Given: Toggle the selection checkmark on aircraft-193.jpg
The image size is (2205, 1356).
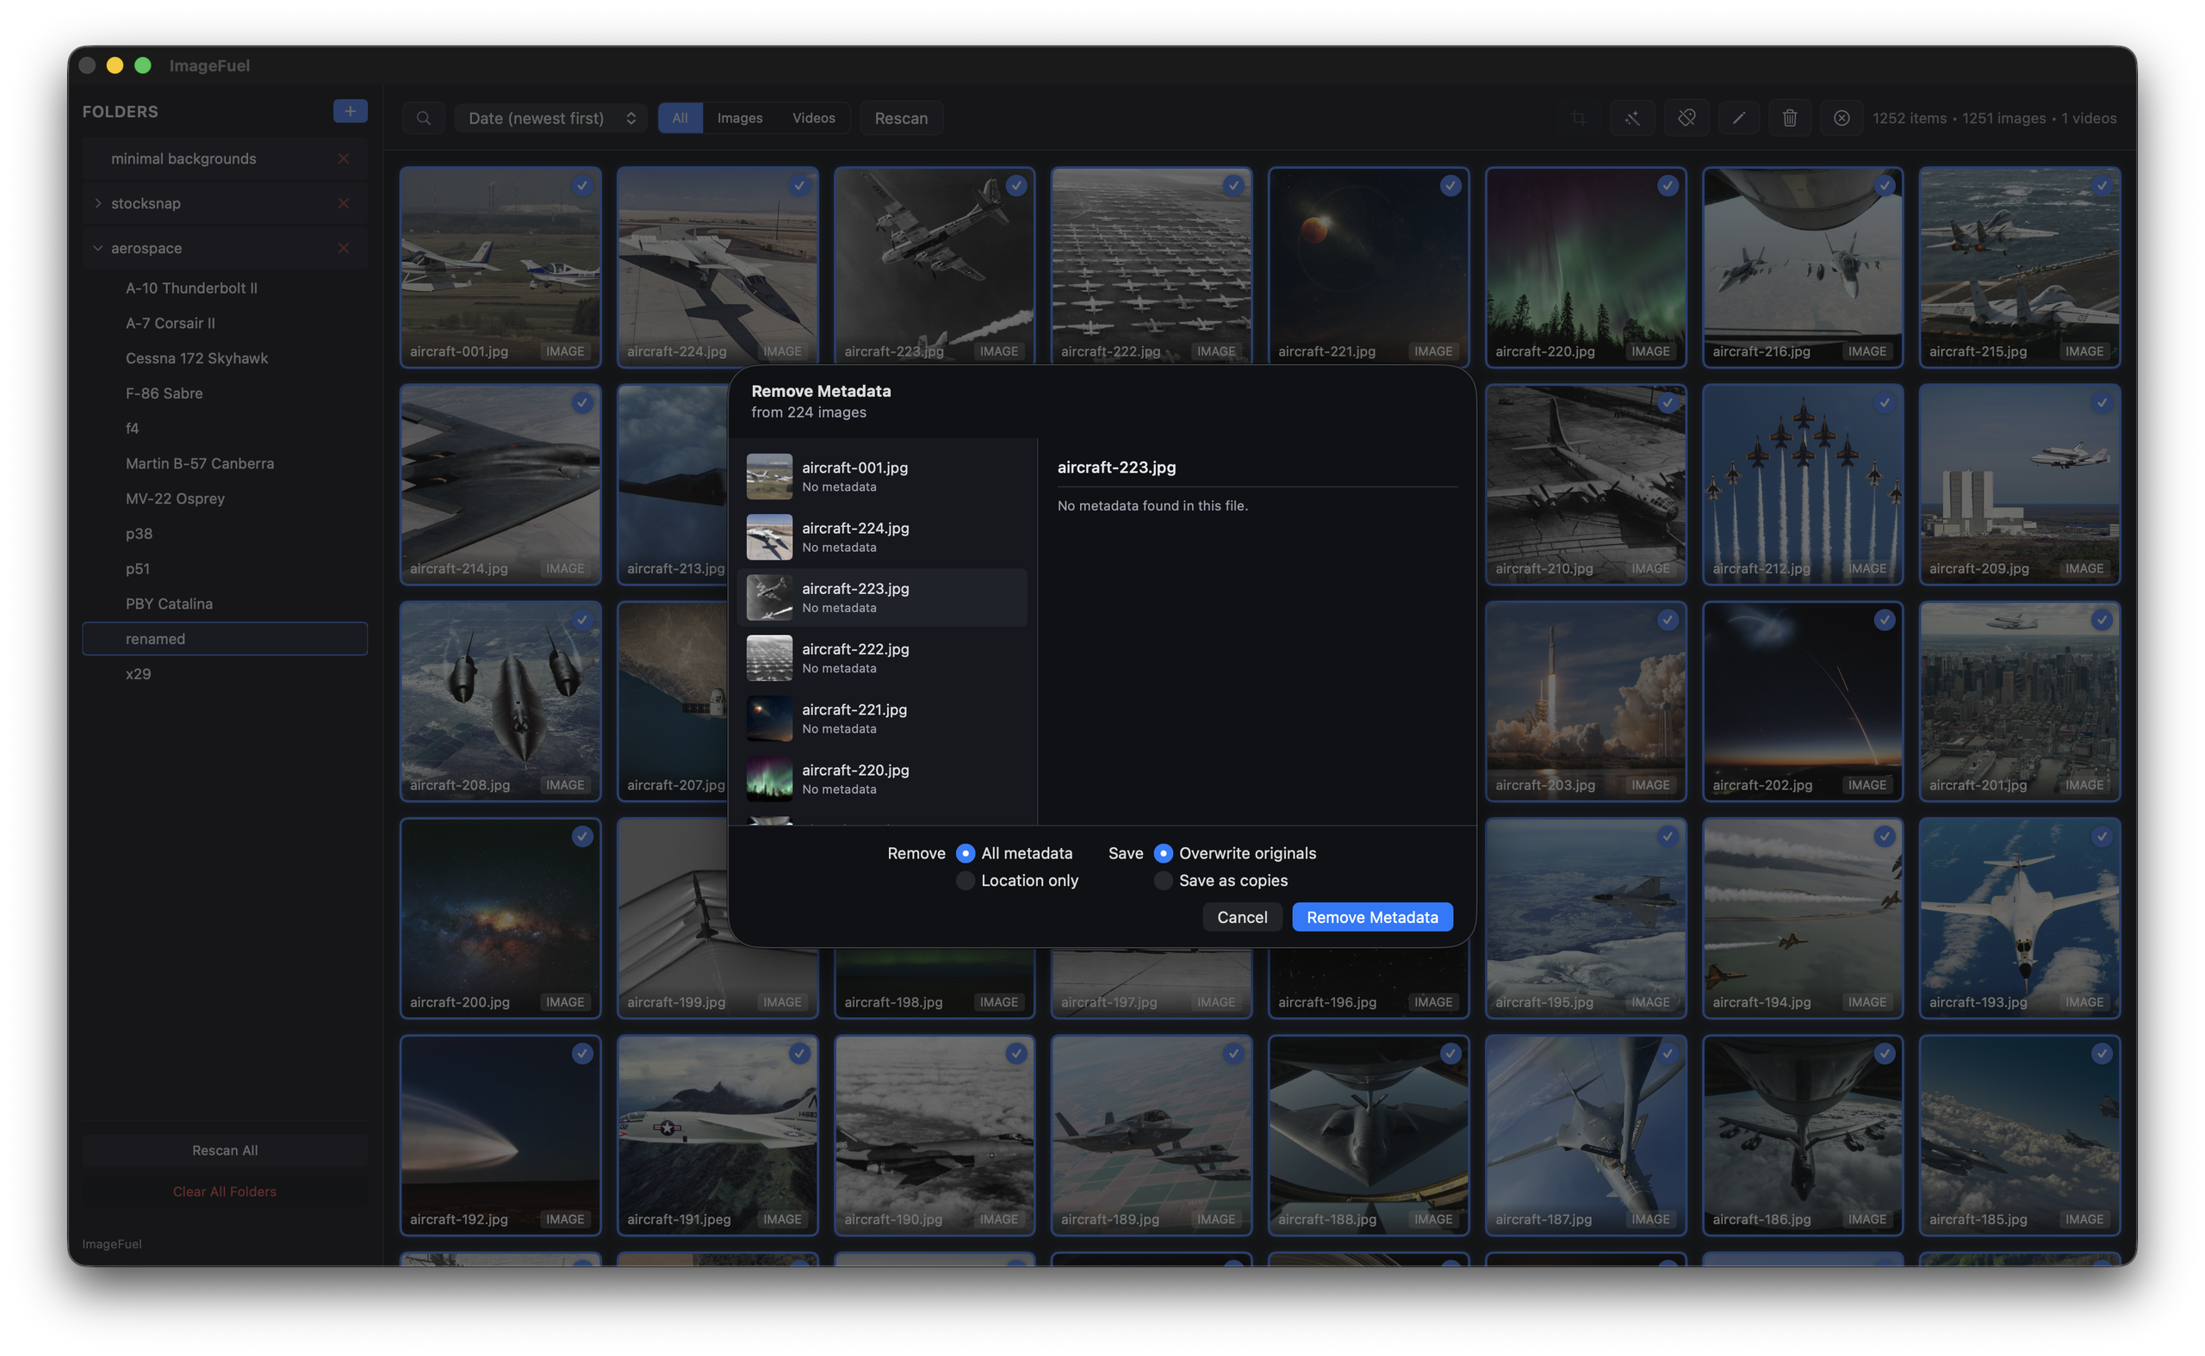Looking at the screenshot, I should [x=2102, y=837].
